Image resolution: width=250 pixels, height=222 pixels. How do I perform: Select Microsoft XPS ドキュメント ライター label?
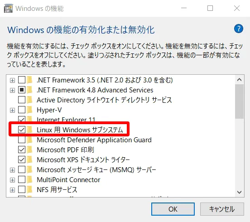click(x=83, y=159)
